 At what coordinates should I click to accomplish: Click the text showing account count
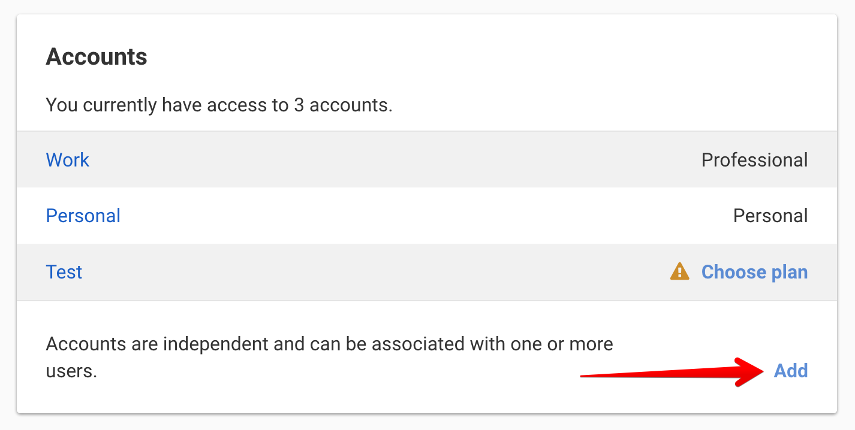pyautogui.click(x=219, y=104)
